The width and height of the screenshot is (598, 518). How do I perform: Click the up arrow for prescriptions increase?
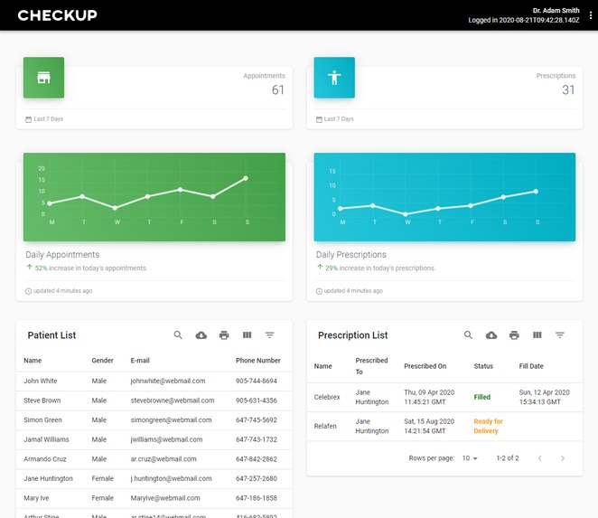point(320,268)
